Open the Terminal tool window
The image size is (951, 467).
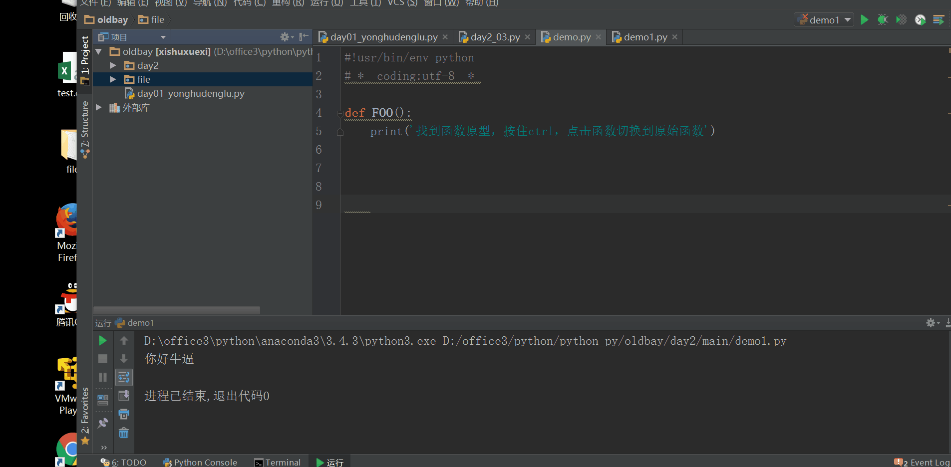pyautogui.click(x=278, y=463)
